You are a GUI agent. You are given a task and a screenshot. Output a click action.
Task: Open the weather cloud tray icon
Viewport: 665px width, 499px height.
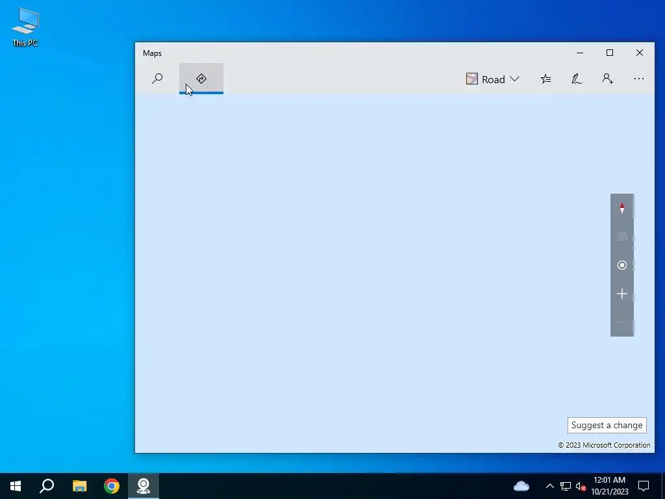[x=521, y=486]
